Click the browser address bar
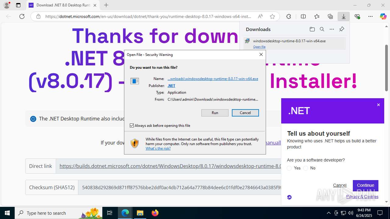 pyautogui.click(x=148, y=16)
